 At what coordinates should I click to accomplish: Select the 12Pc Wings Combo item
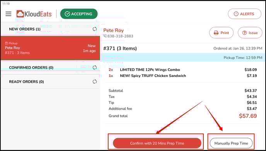(183, 70)
